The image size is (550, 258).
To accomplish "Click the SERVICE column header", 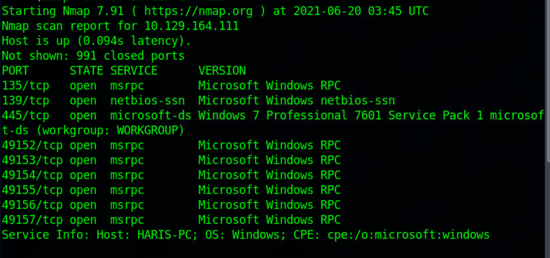I will tap(134, 71).
